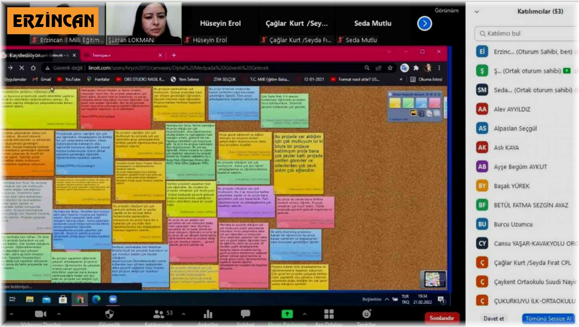Expand share options arrow beside Ekran Paylaşımı
Viewport: 579px width, 327px height.
pos(305,314)
